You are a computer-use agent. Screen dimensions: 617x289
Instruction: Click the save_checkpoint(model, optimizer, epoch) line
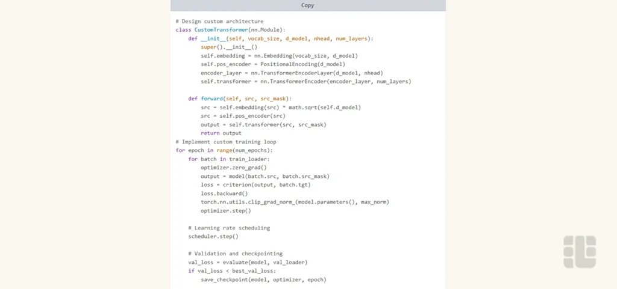click(263, 280)
